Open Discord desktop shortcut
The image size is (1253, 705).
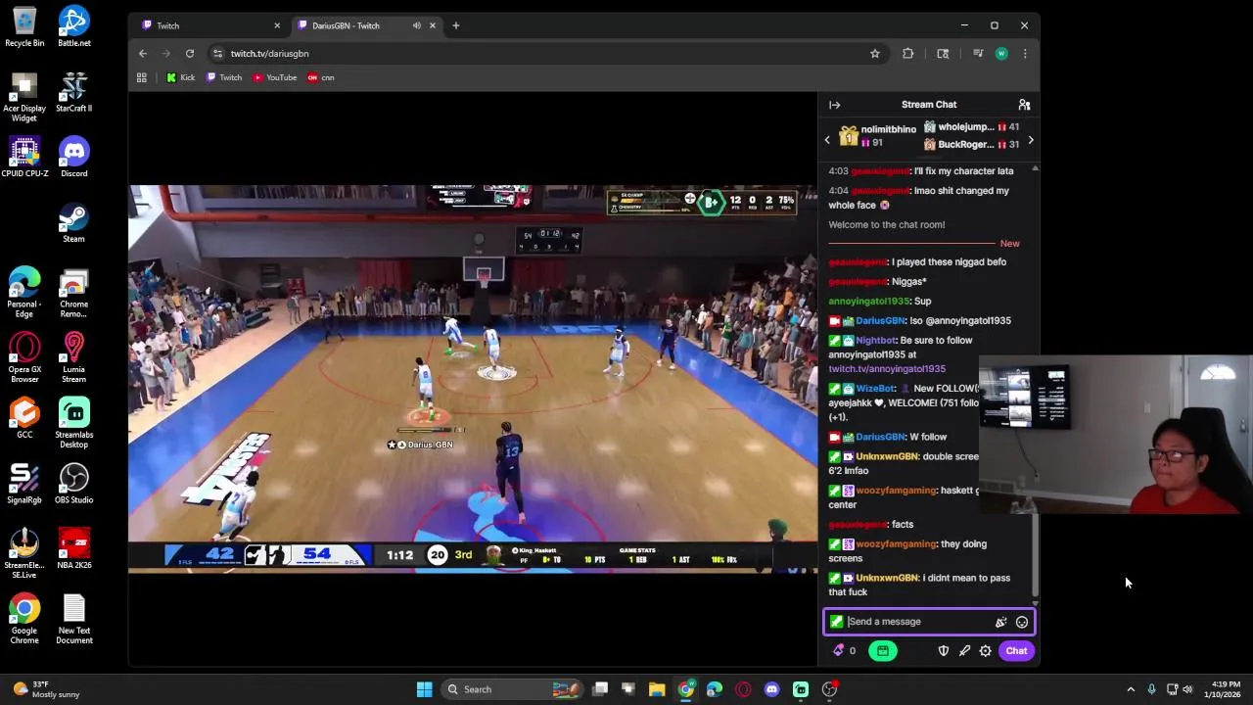73,158
